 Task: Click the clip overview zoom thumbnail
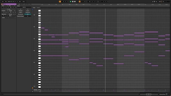pos(149,94)
